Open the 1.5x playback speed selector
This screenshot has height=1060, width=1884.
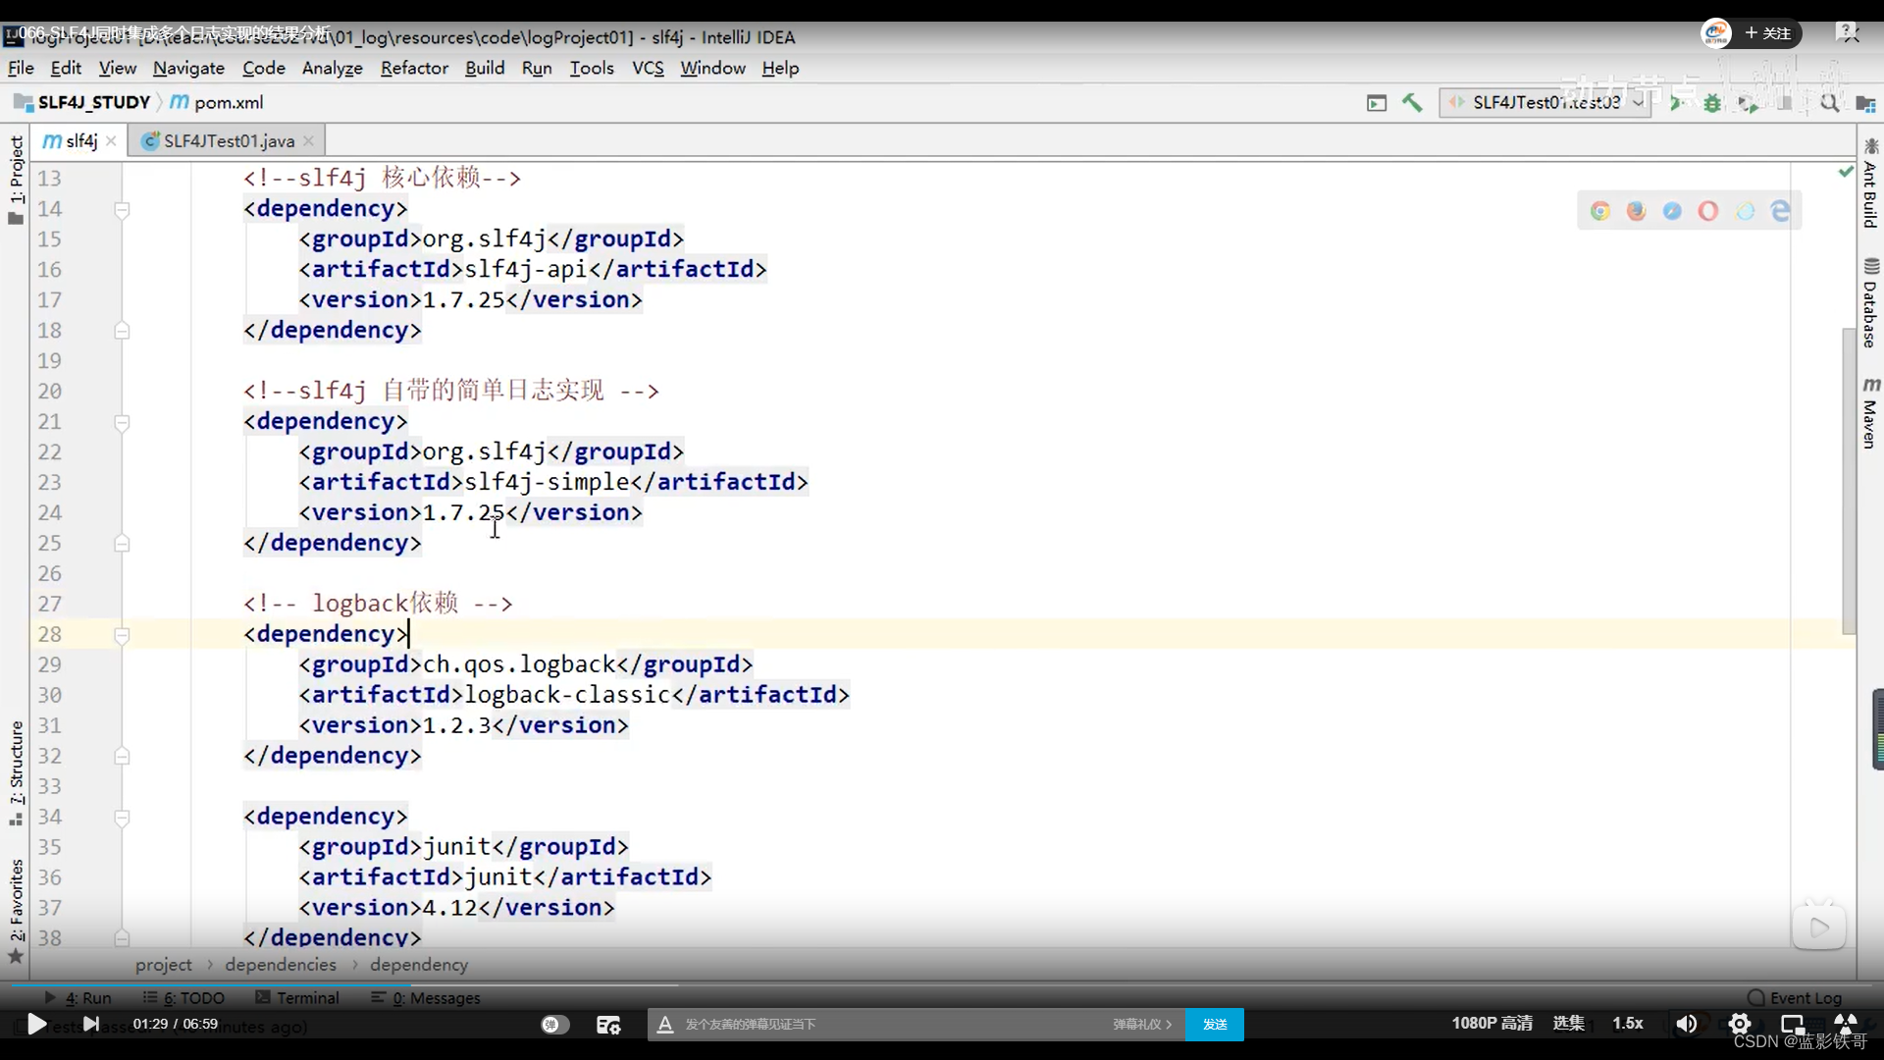click(1627, 1023)
